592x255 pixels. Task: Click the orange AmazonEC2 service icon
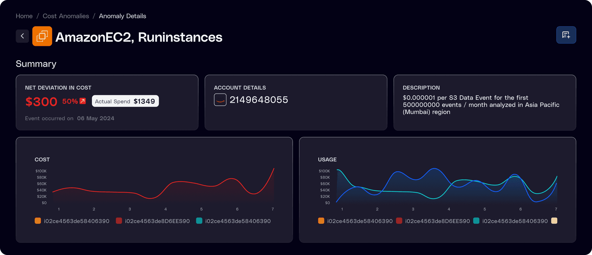click(x=42, y=36)
